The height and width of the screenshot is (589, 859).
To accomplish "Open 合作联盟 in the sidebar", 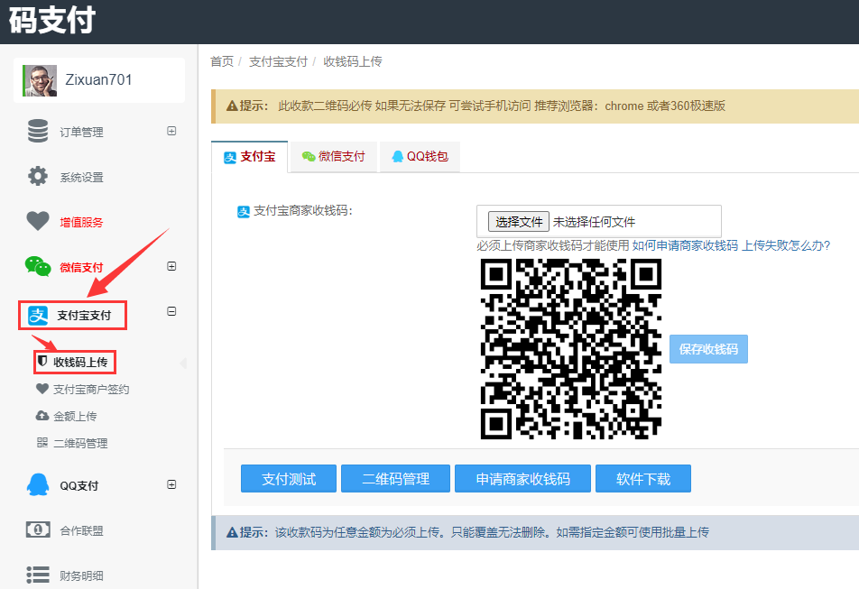I will click(81, 531).
